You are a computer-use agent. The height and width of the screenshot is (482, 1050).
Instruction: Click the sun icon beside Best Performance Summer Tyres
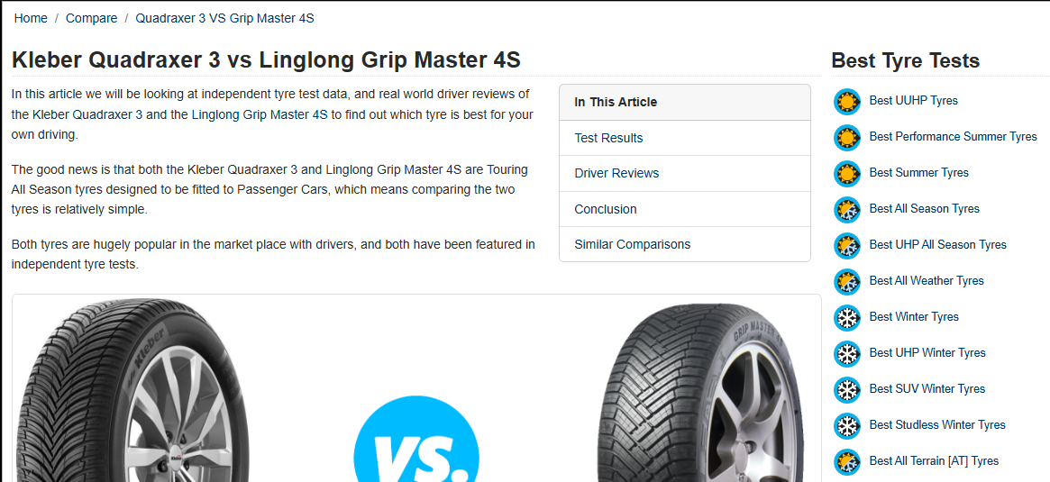tap(847, 138)
